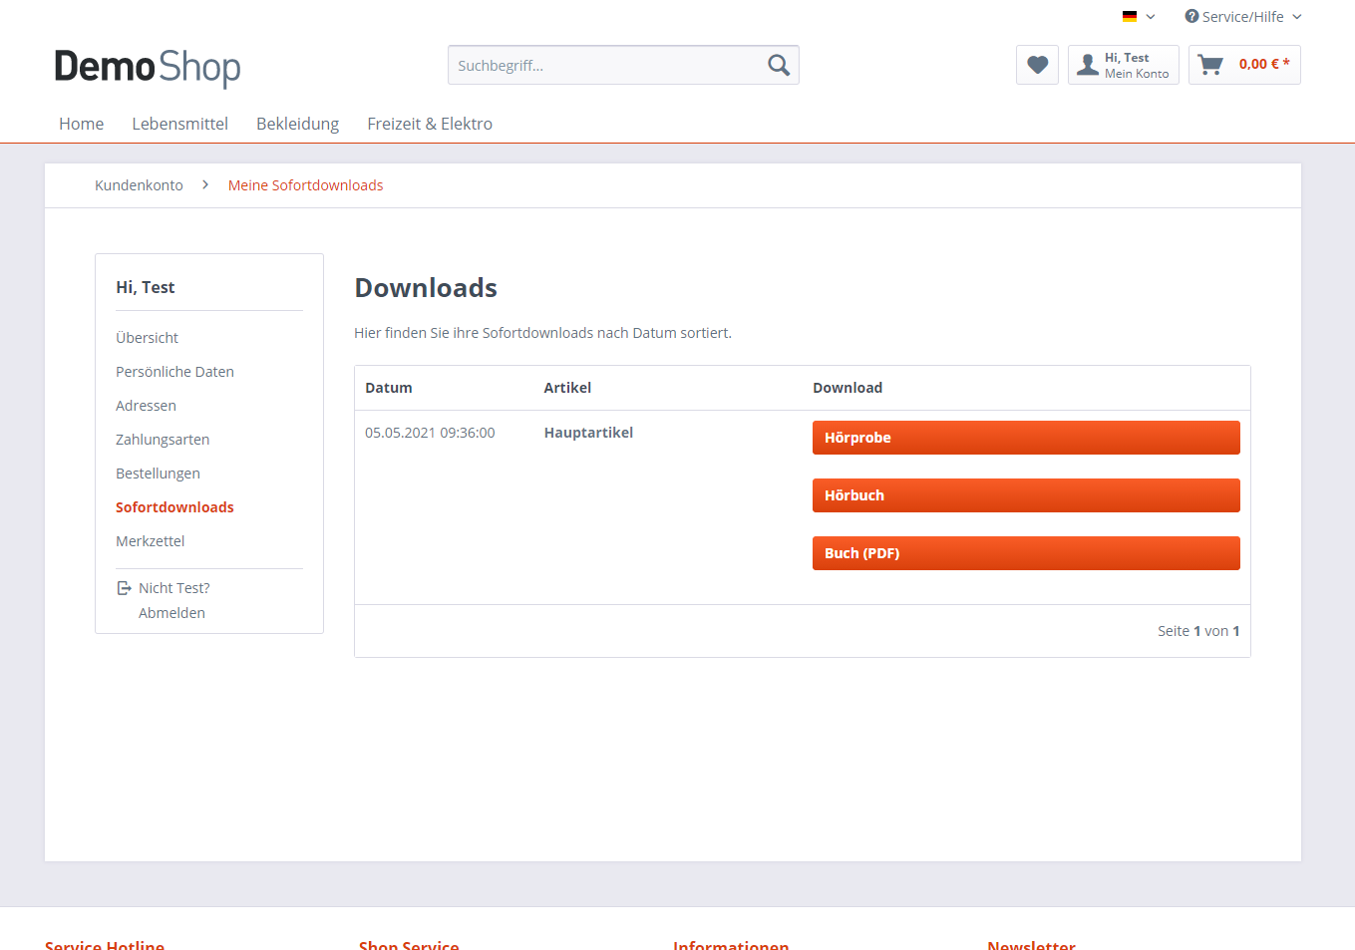
Task: Click the Hi, Test sidebar heading
Action: tap(146, 287)
